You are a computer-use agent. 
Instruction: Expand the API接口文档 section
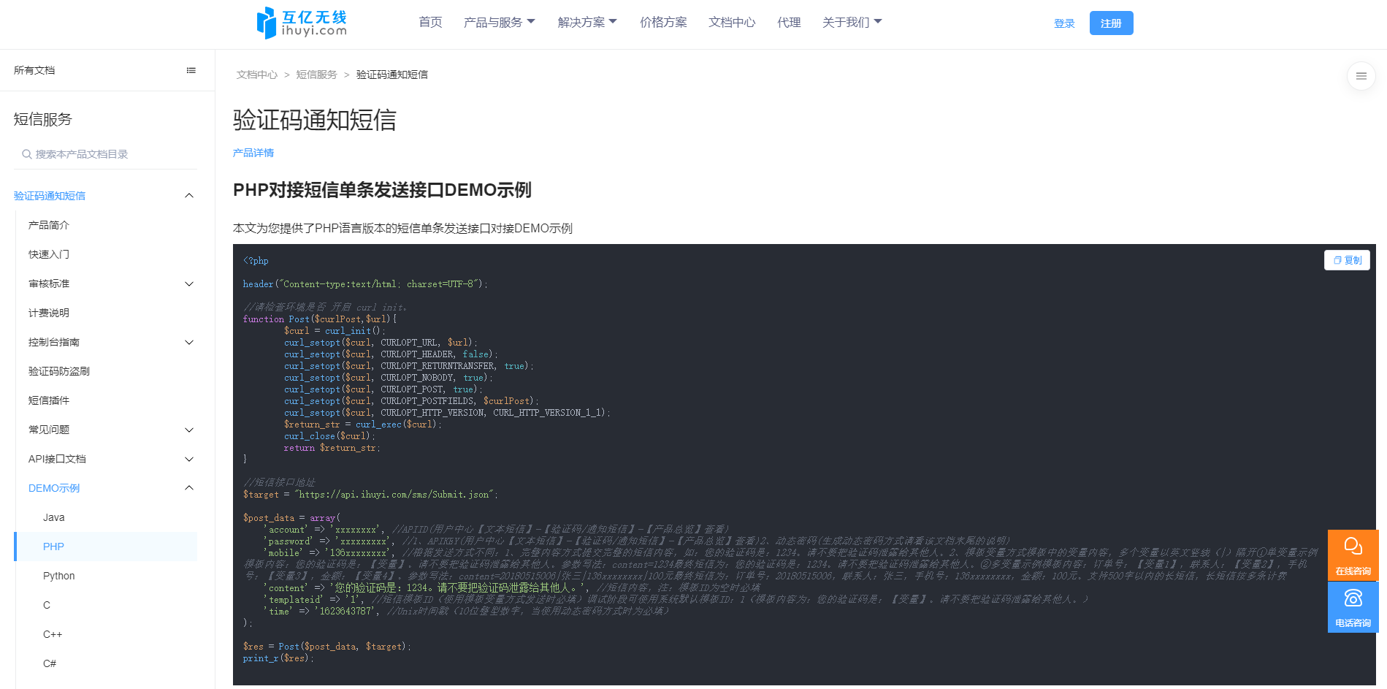[189, 459]
